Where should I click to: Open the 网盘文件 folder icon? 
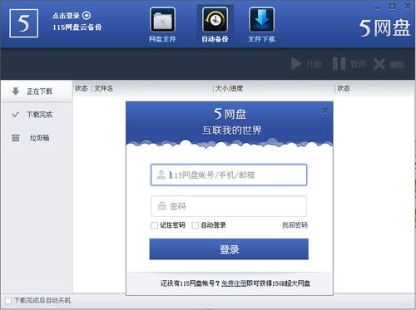(x=162, y=20)
